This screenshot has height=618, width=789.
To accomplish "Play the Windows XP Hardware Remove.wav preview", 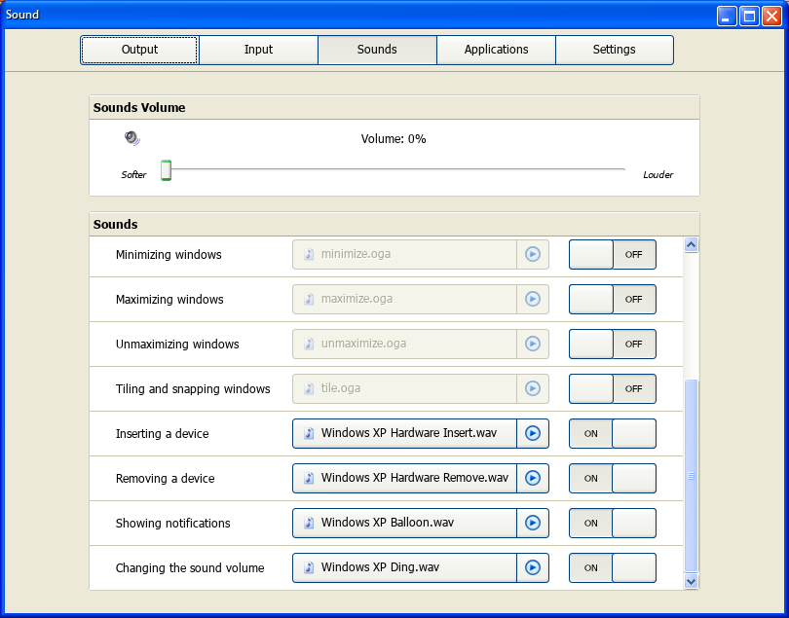I will (533, 478).
